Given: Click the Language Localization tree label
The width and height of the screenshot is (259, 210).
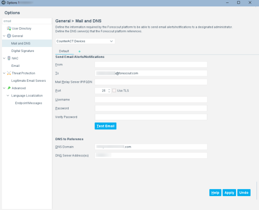Looking at the screenshot, I should pyautogui.click(x=27, y=96).
